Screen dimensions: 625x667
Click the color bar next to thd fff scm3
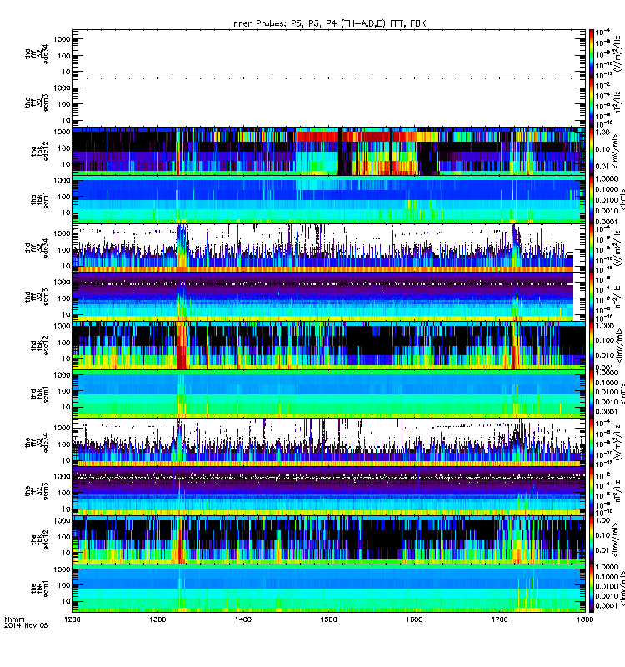click(591, 297)
